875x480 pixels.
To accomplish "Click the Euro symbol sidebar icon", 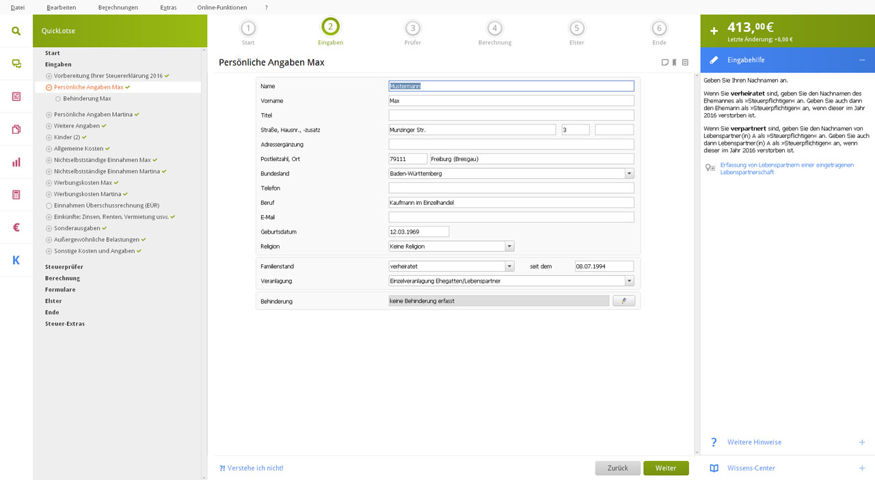I will click(16, 227).
